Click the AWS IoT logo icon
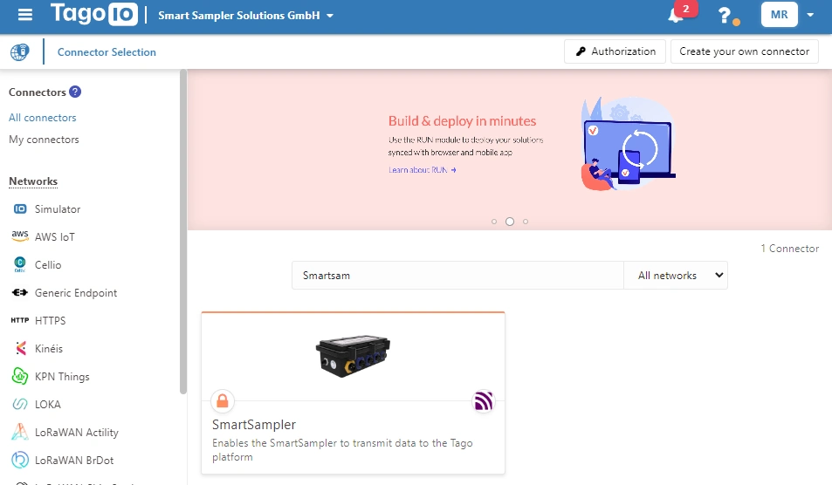Viewport: 832px width, 485px height. coord(20,236)
